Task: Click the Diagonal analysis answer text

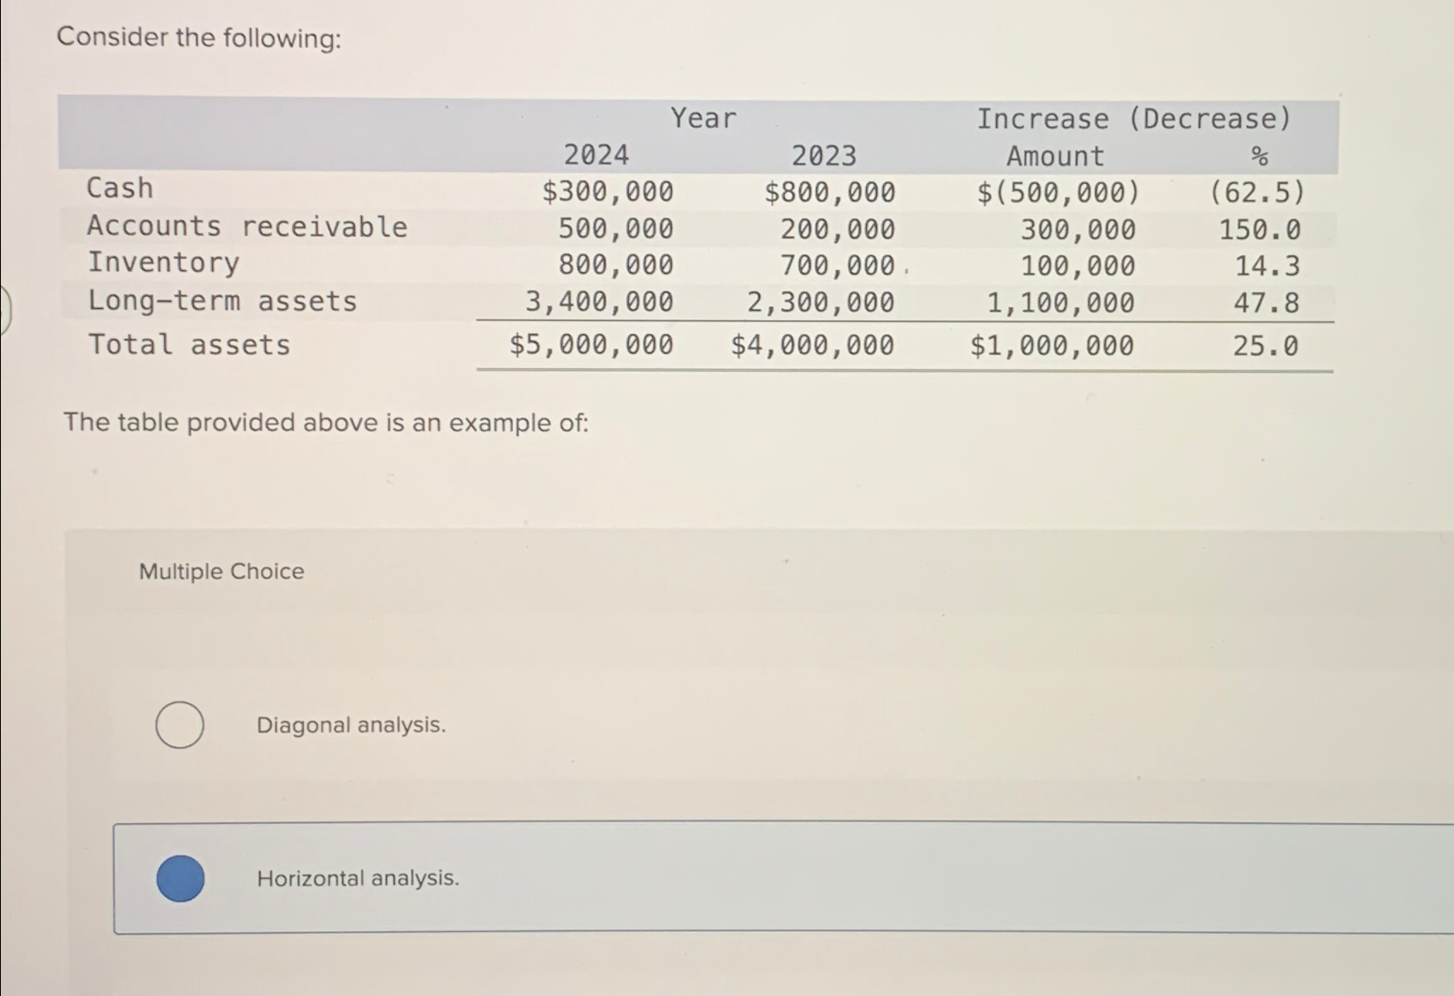Action: (351, 725)
